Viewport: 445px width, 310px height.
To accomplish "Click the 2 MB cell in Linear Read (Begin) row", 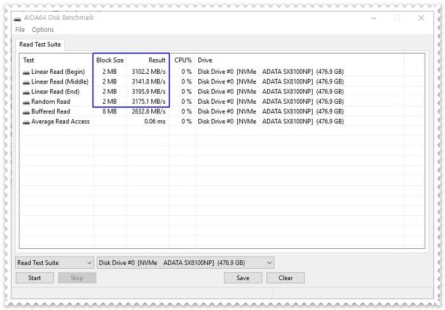I will (x=109, y=71).
